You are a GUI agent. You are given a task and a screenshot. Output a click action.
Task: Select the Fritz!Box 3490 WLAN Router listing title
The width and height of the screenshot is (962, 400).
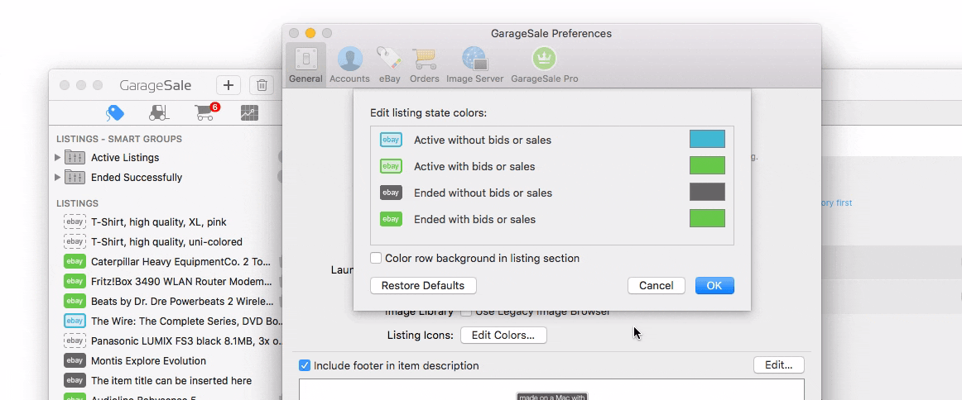[x=181, y=282]
